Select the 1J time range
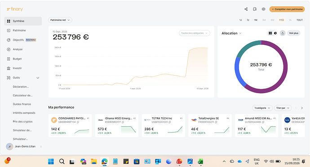310x167 pixels. tap(241, 20)
